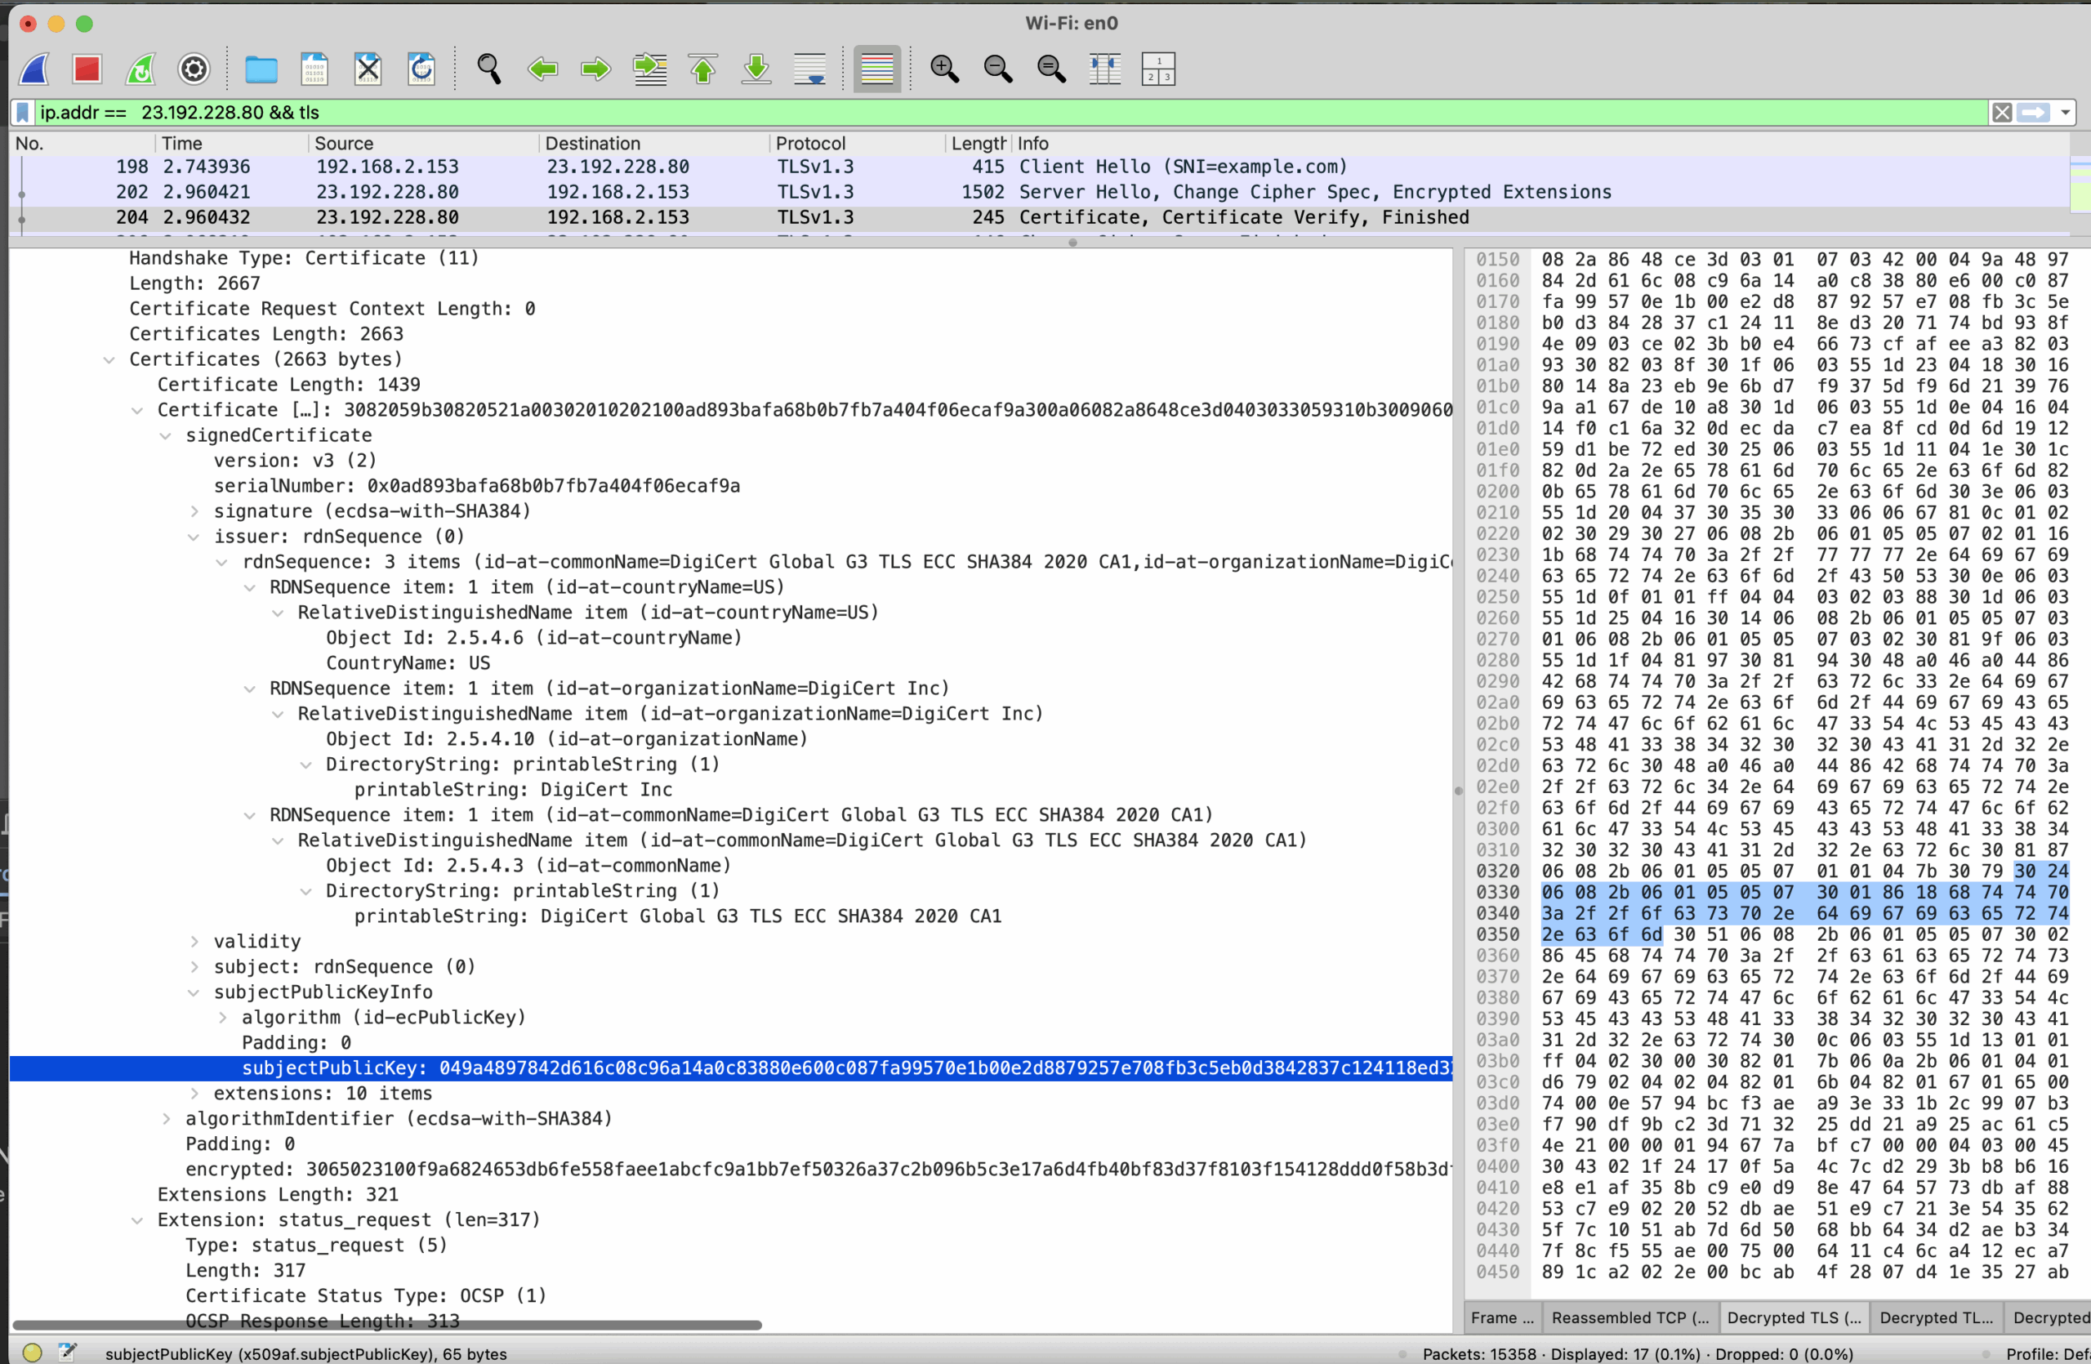Viewport: 2091px width, 1364px height.
Task: Reset text to normal size
Action: [1052, 69]
